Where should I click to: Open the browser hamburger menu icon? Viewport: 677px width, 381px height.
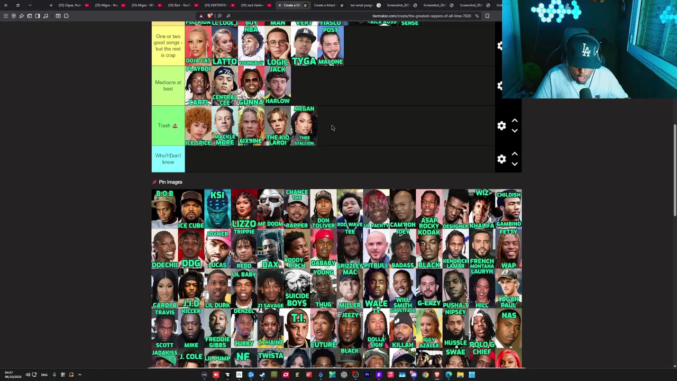click(6, 16)
